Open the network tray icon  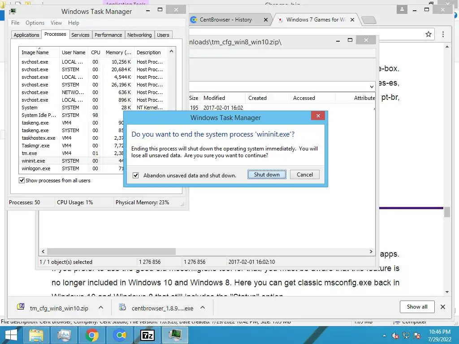406,335
